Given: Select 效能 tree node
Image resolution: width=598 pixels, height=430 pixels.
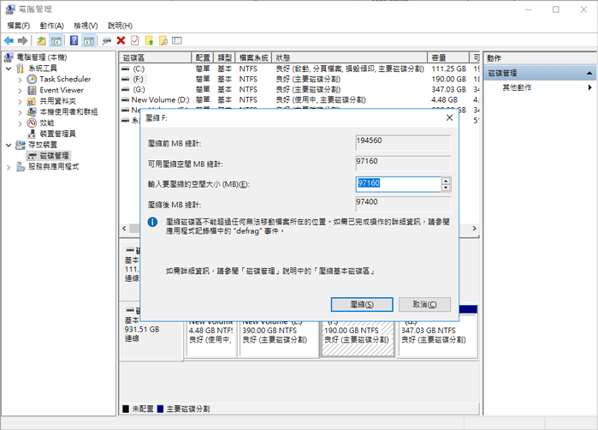Looking at the screenshot, I should click(x=46, y=123).
